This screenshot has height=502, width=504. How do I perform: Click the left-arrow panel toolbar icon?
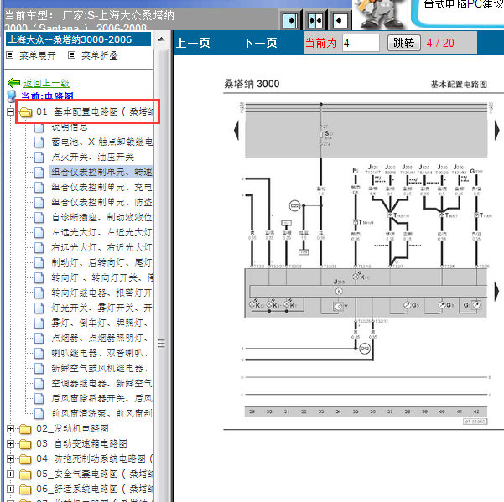click(x=340, y=21)
